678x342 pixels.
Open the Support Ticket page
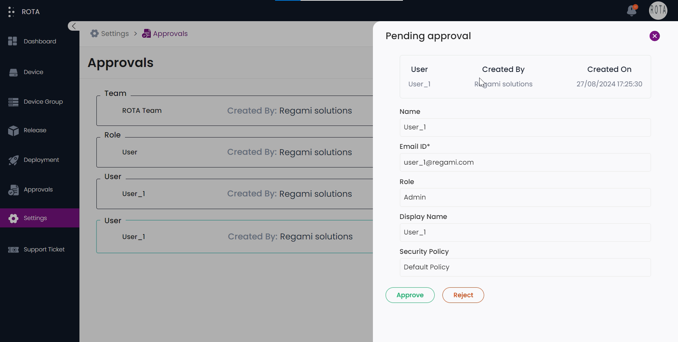click(x=40, y=249)
